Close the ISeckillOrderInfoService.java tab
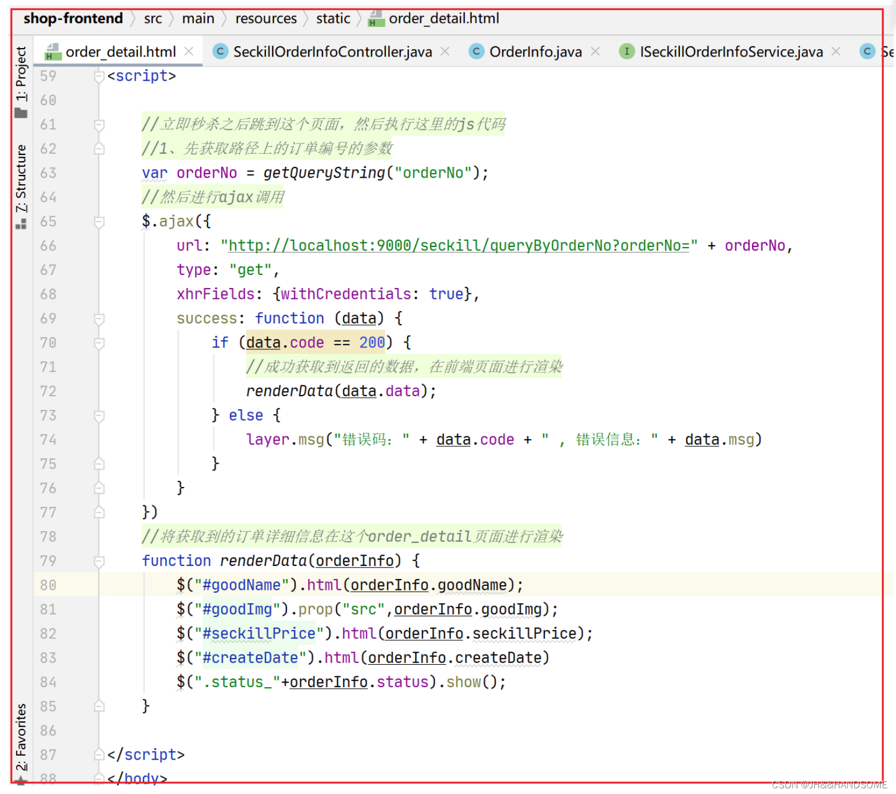The height and width of the screenshot is (794, 896). [x=836, y=51]
